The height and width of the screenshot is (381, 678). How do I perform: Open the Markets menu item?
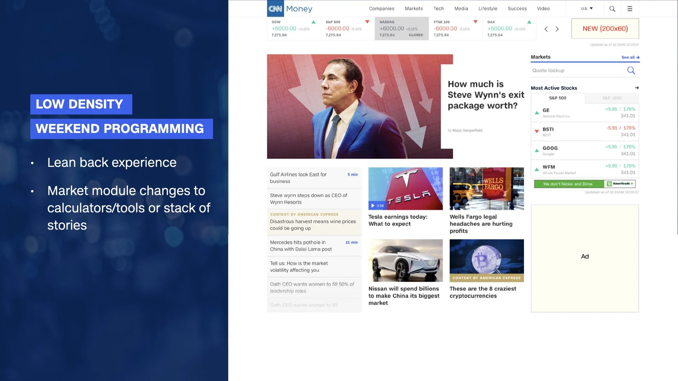point(414,8)
